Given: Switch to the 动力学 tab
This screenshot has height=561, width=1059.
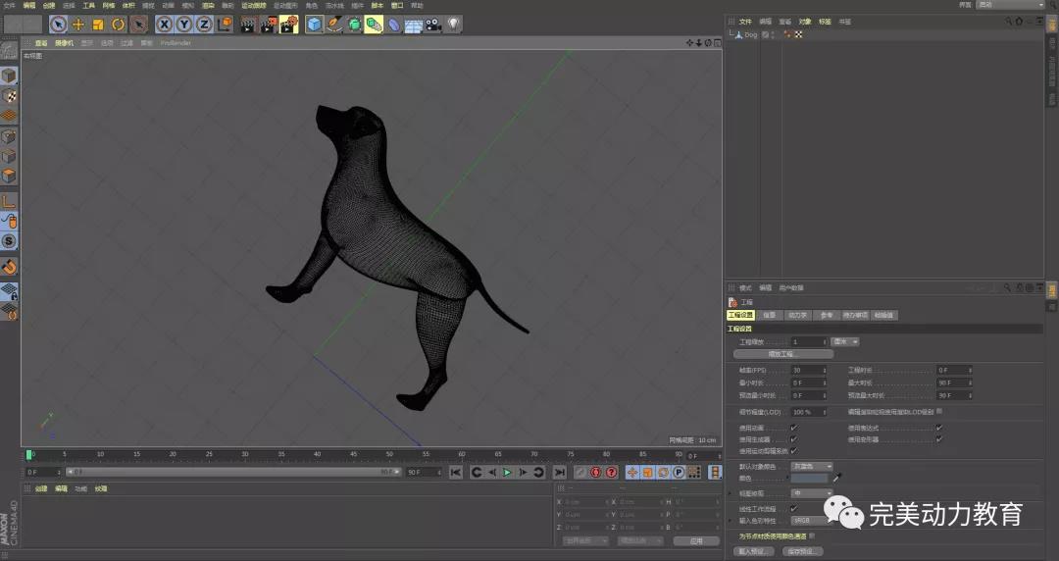Looking at the screenshot, I should (798, 315).
